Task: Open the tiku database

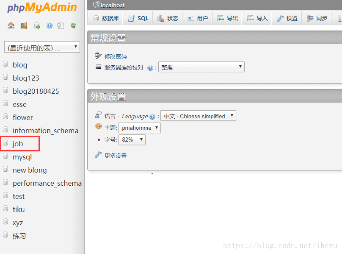Action: 19,209
